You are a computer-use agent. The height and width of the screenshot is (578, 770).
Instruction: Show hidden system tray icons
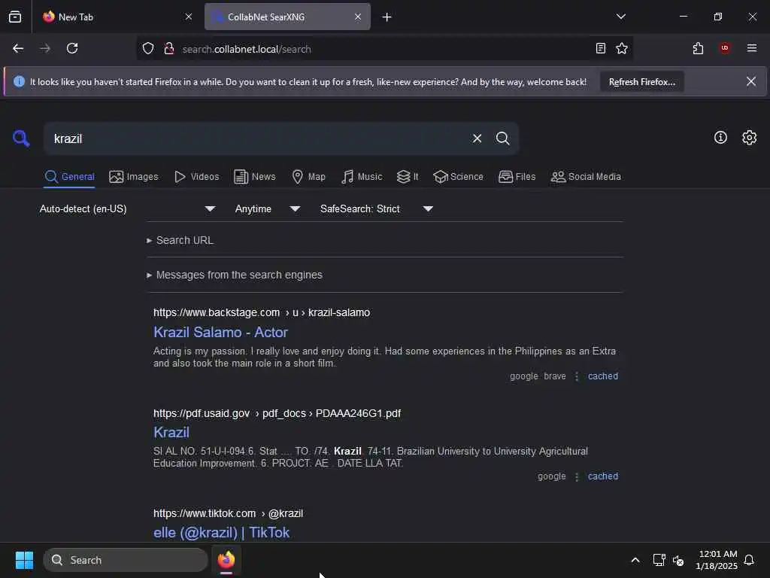pyautogui.click(x=635, y=560)
